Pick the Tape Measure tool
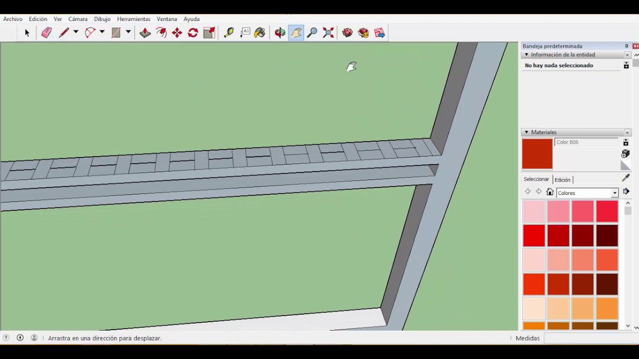Viewport: 639px width, 359px height. [x=229, y=33]
